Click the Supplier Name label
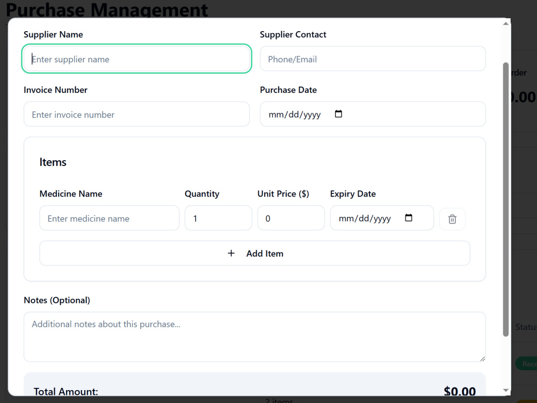Viewport: 537px width, 403px height. (53, 34)
